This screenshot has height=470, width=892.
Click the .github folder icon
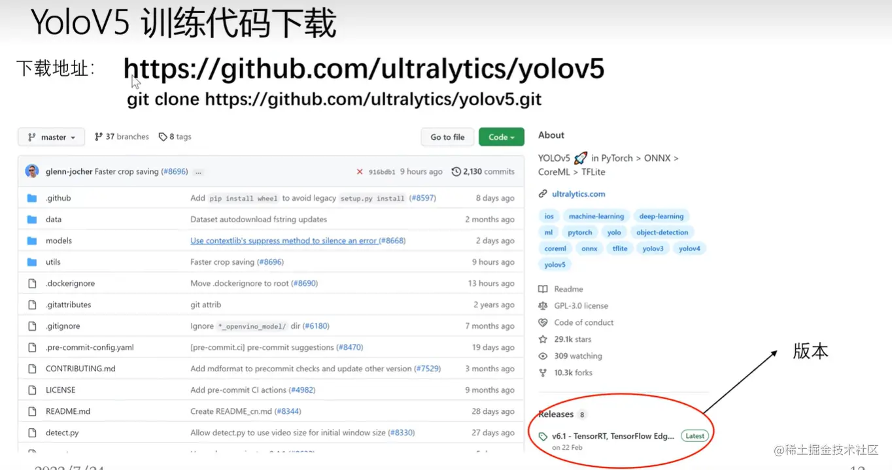click(31, 198)
